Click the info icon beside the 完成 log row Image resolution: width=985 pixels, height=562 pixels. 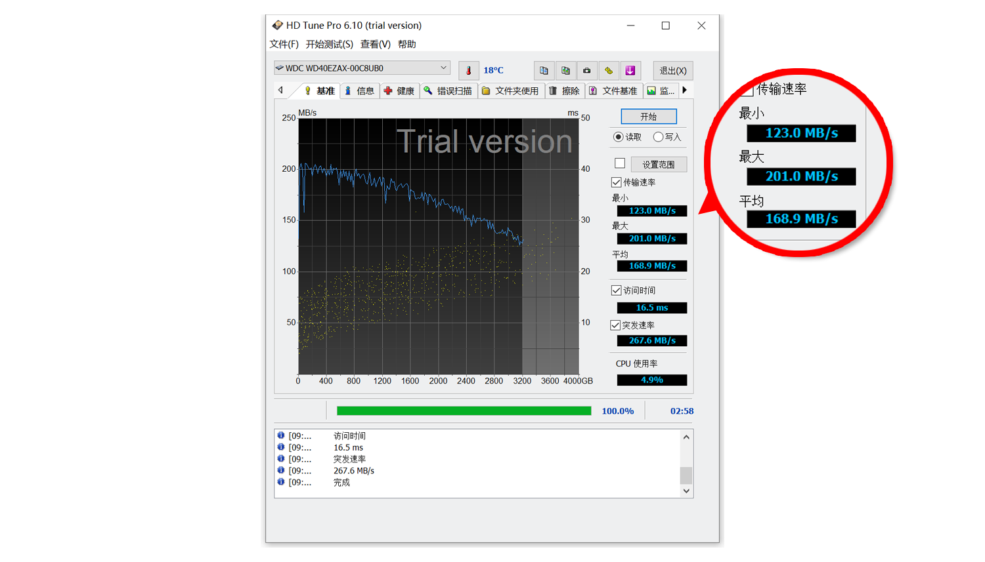point(281,482)
